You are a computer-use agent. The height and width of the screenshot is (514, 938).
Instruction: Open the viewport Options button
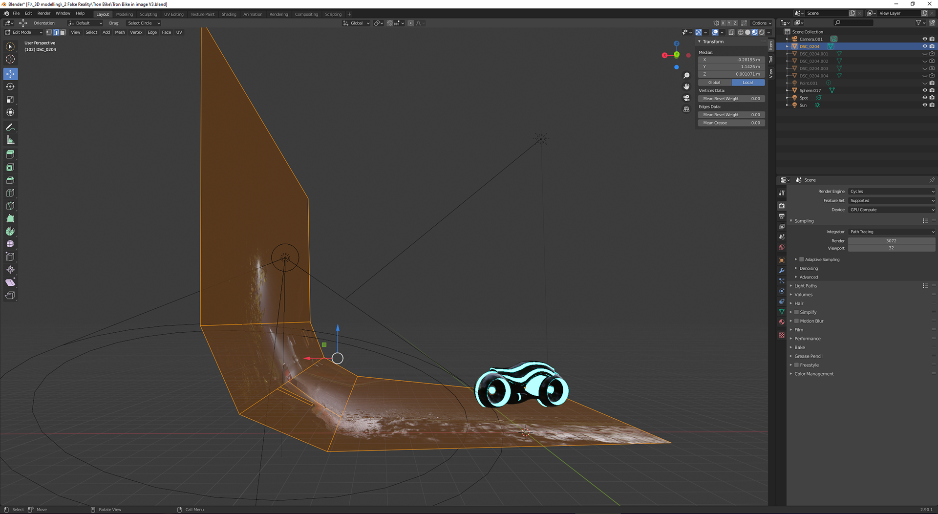[761, 23]
